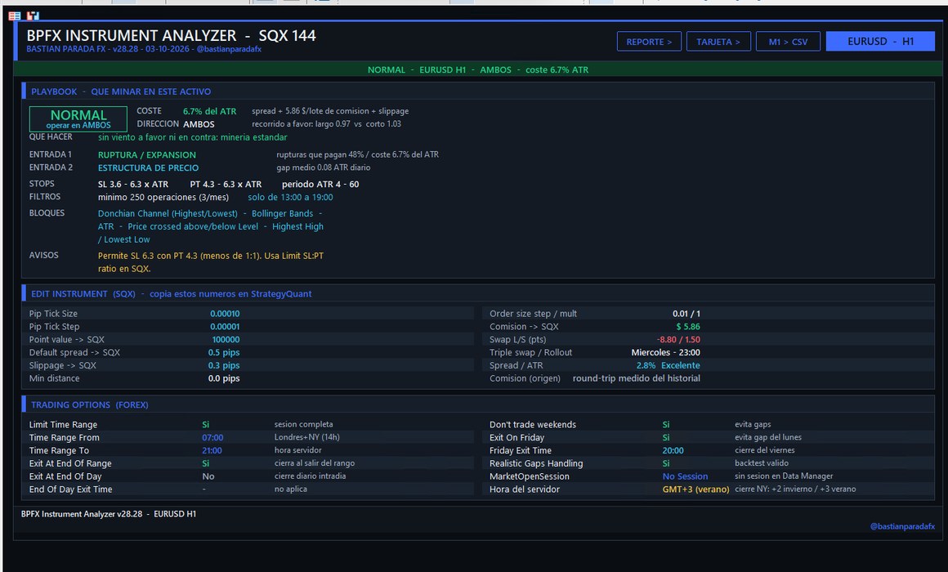Click the End Of Day Exit Time row label
948x572 pixels.
tap(71, 489)
